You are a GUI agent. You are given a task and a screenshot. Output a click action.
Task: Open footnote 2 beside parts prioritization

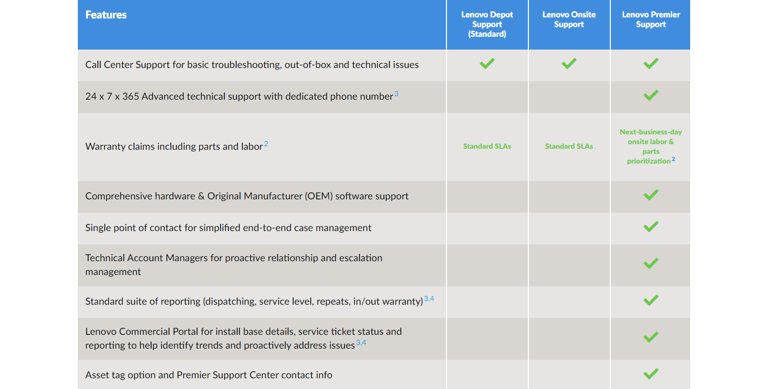pyautogui.click(x=673, y=159)
